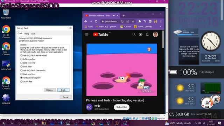
Task: Share this page from address bar
Action: pyautogui.click(x=128, y=21)
